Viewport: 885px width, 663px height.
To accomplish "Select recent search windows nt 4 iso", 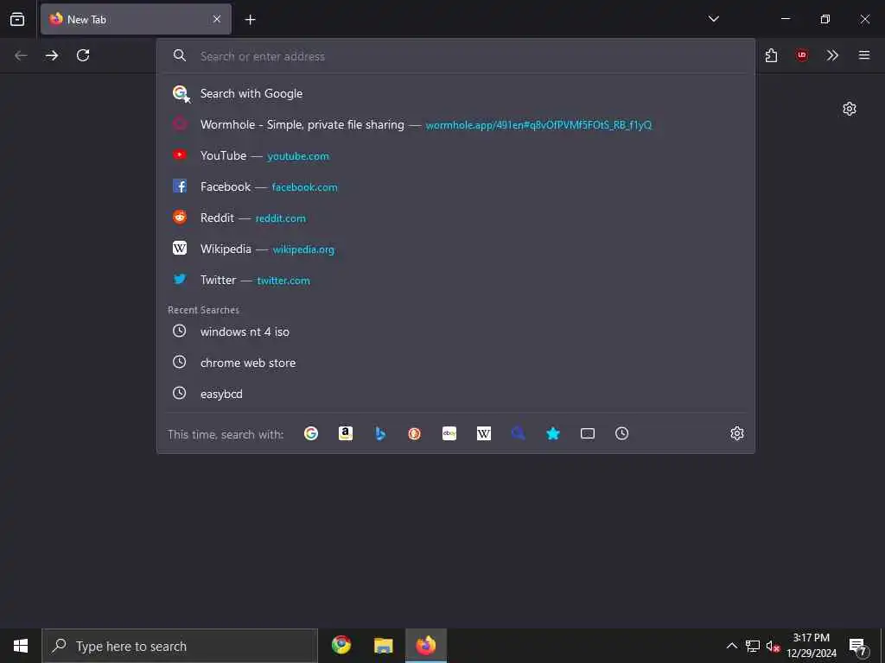I will pos(456,331).
